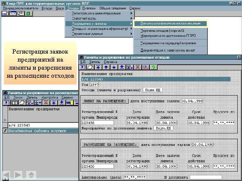Select Документация к заявкам на лимит item

click(x=170, y=51)
